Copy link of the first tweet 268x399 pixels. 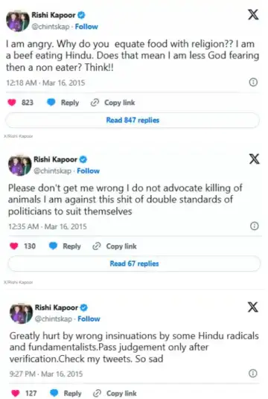pyautogui.click(x=112, y=103)
